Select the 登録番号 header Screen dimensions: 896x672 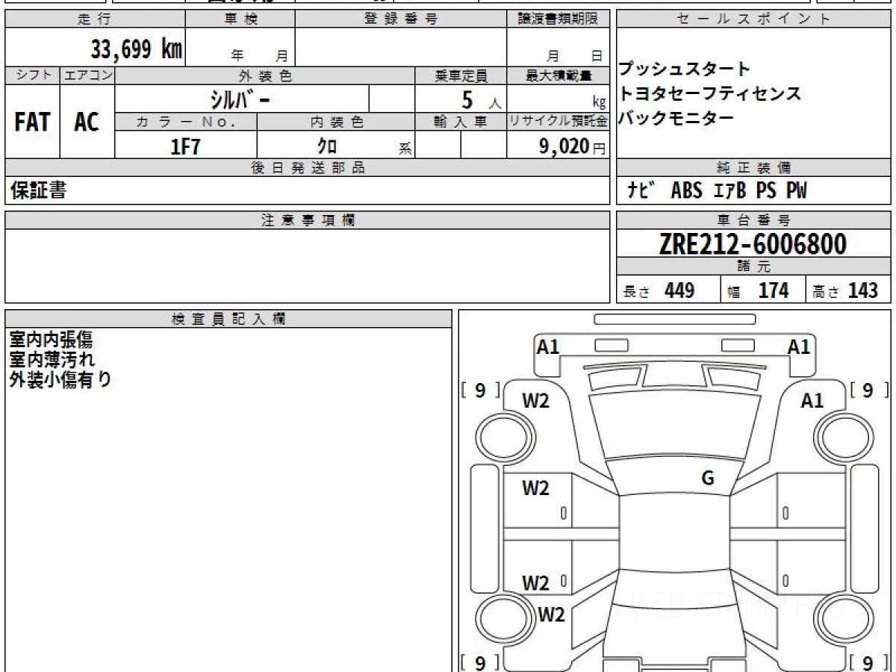coord(400,19)
